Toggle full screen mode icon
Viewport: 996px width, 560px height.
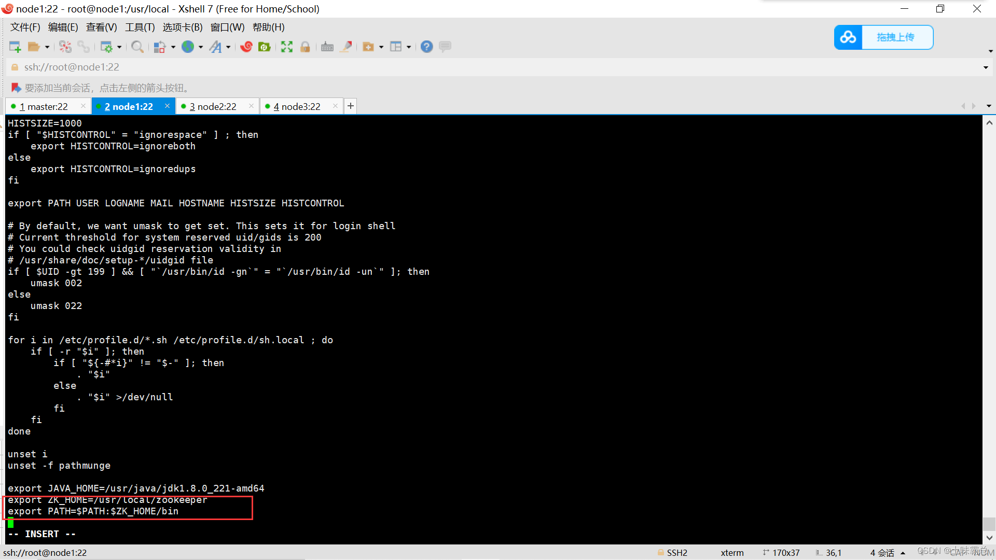(286, 47)
